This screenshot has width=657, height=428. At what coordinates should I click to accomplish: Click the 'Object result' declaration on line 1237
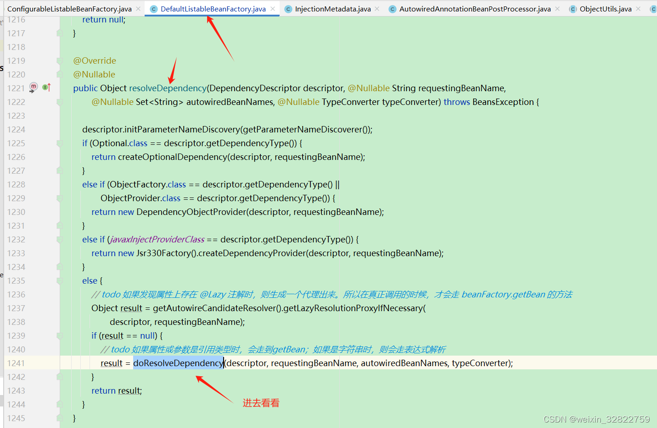click(x=117, y=308)
